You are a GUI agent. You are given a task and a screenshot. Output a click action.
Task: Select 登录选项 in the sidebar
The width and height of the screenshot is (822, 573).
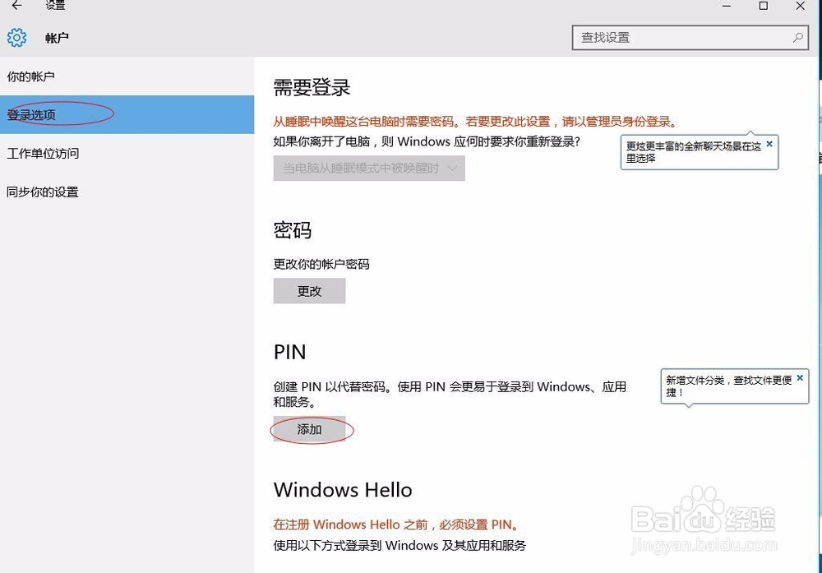[x=127, y=115]
